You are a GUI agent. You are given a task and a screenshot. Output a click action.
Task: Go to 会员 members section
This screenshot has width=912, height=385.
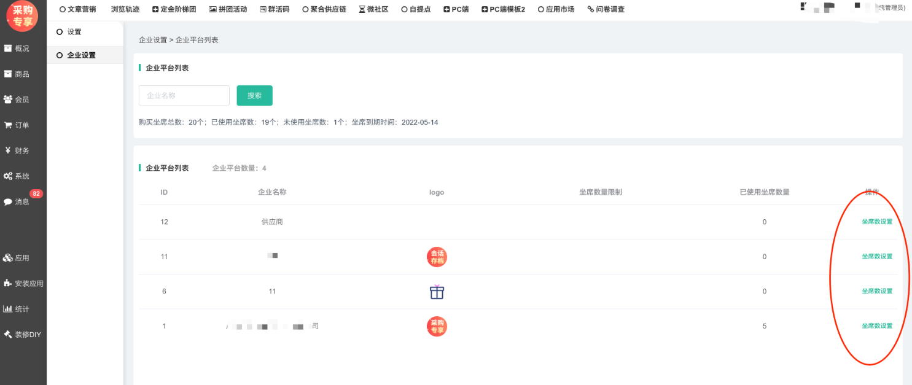pos(17,99)
